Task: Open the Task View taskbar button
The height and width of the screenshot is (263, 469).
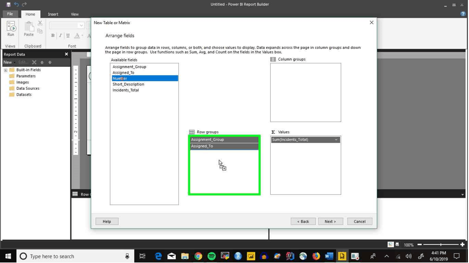Action: pyautogui.click(x=142, y=257)
